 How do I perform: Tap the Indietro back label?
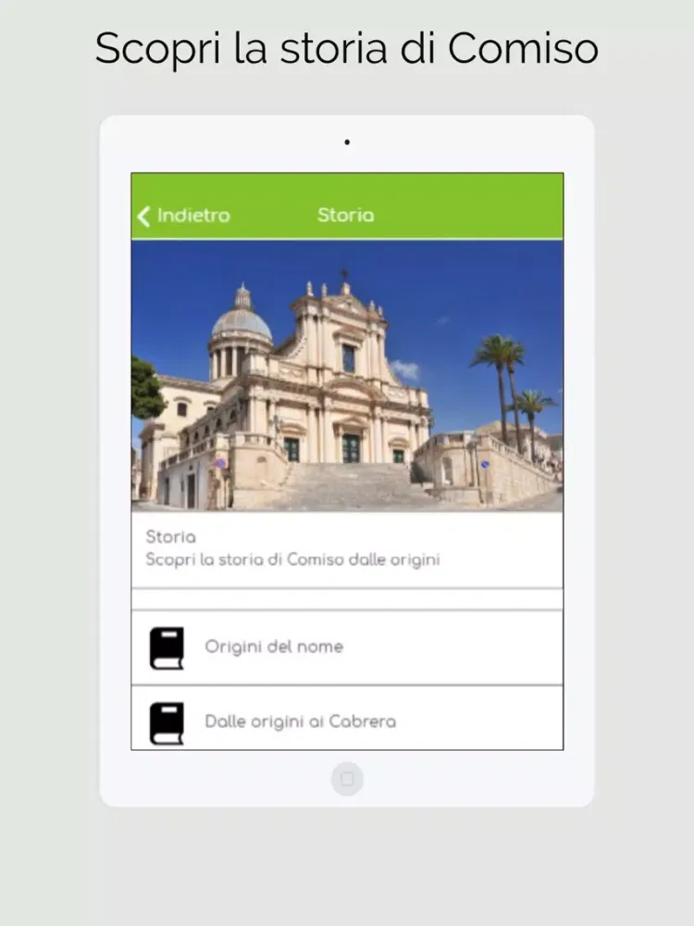192,216
